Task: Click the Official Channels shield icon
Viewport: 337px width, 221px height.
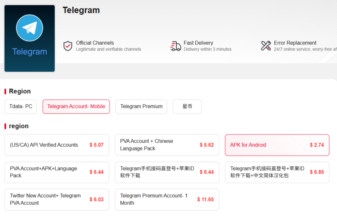Action: click(x=68, y=46)
